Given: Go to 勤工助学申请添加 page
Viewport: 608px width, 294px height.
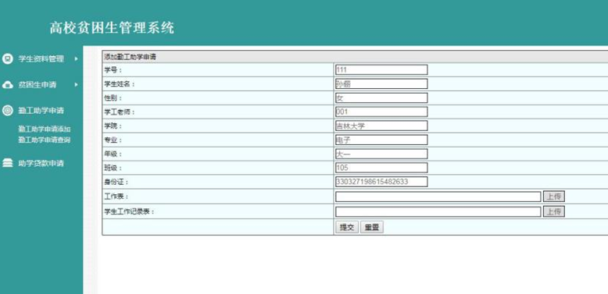Looking at the screenshot, I should pyautogui.click(x=45, y=129).
